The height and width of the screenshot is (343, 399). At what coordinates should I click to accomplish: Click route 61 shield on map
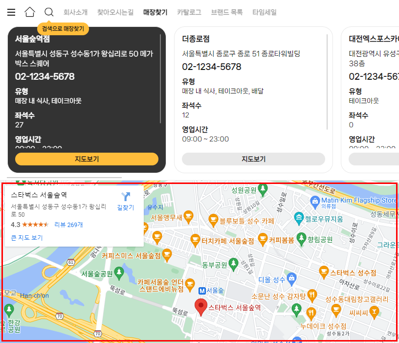pyautogui.click(x=71, y=262)
